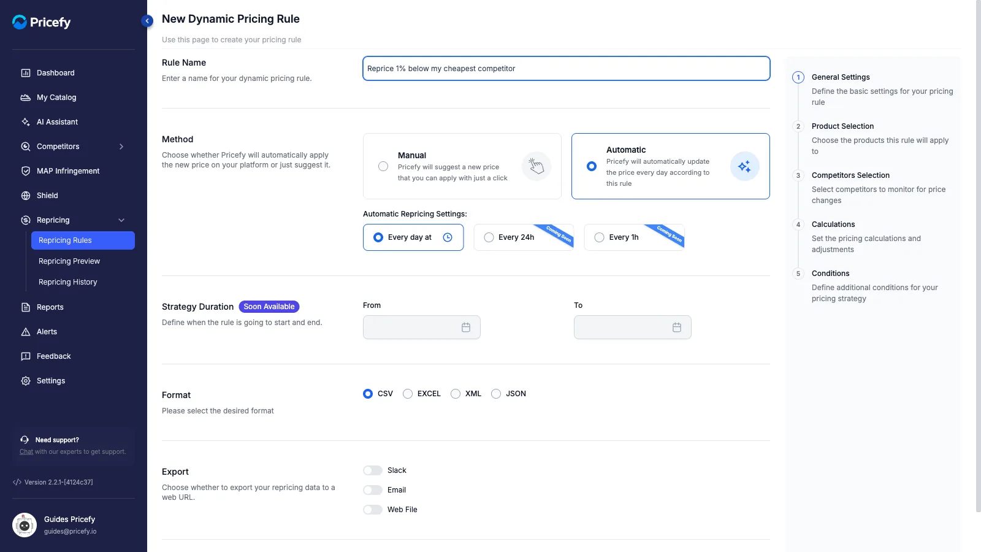Click the To date field
The width and height of the screenshot is (981, 552).
[633, 328]
